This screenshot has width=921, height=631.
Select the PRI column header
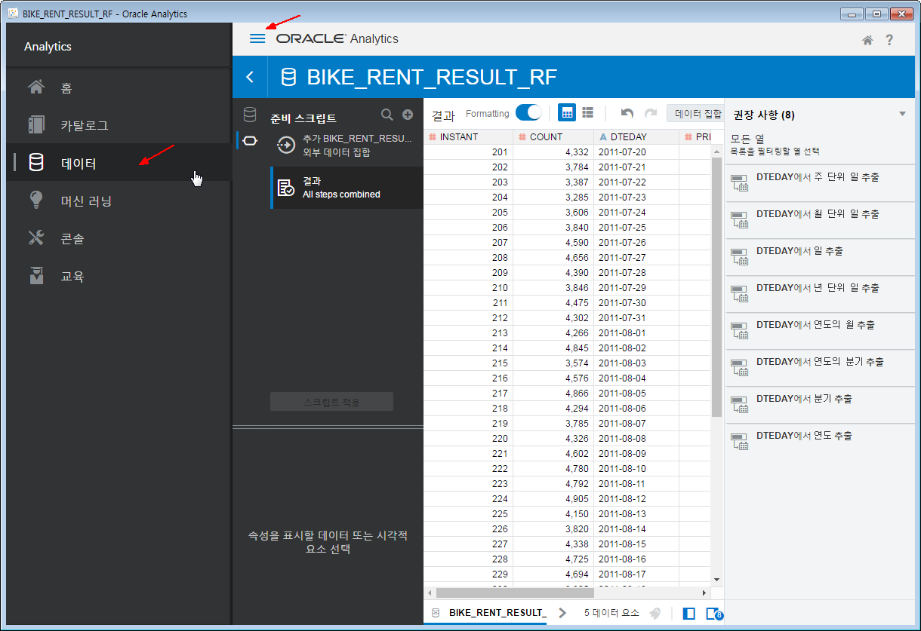701,137
